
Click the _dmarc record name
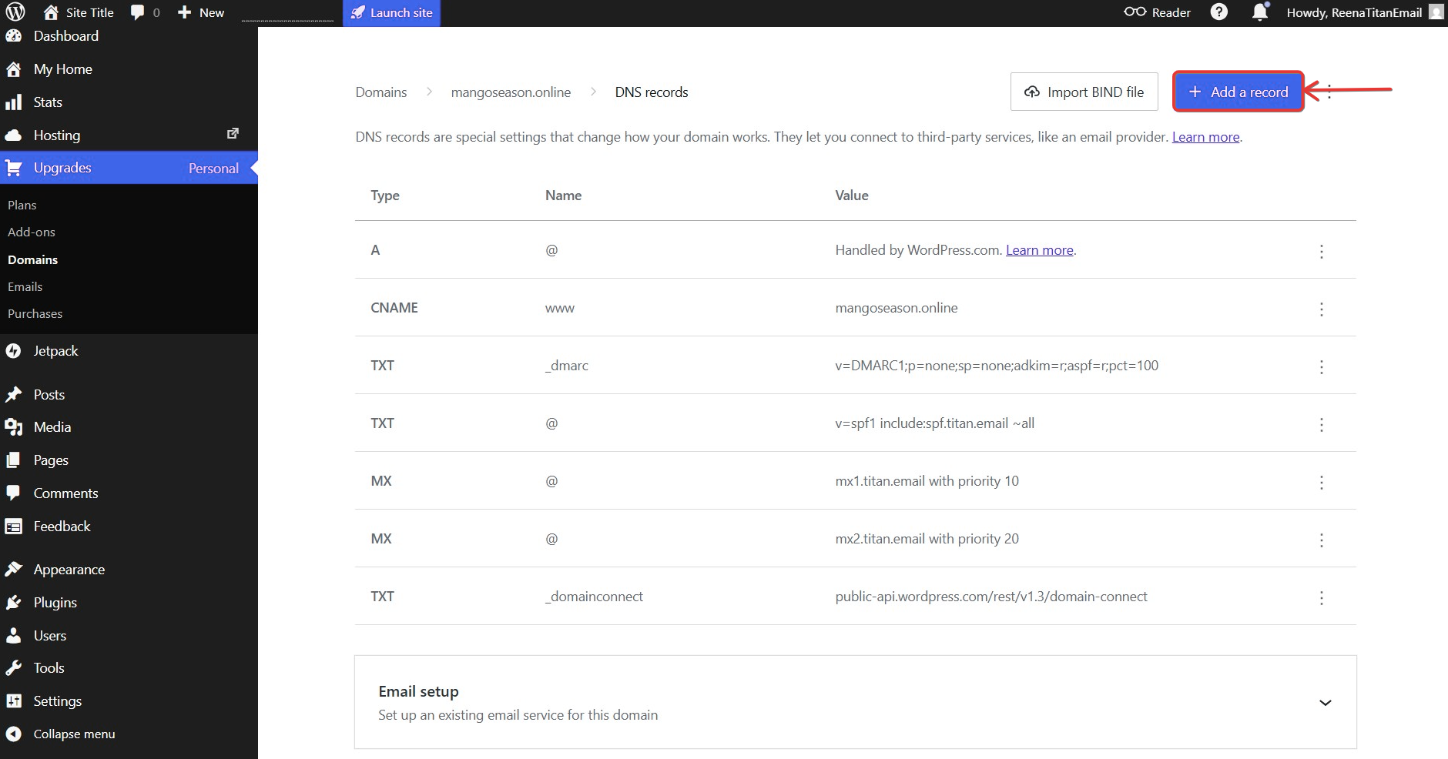point(567,366)
